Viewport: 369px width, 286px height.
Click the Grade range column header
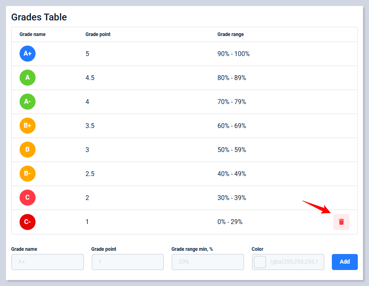230,34
